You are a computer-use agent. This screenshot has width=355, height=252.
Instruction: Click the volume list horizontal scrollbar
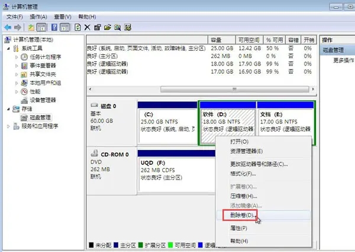(x=202, y=89)
